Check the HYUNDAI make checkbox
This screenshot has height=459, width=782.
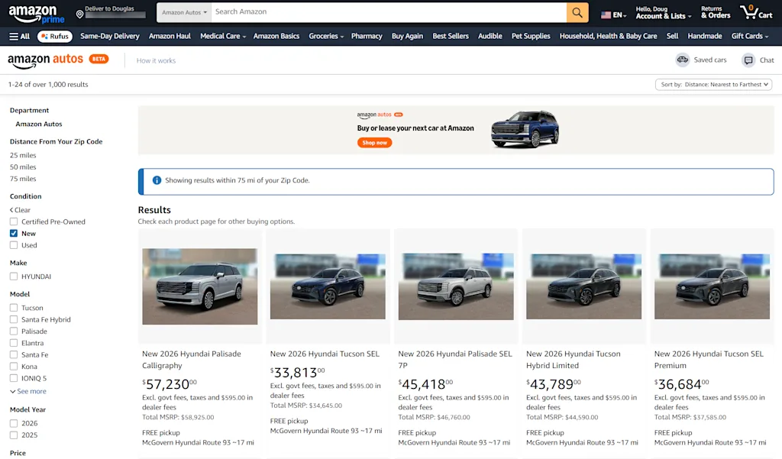coord(12,276)
